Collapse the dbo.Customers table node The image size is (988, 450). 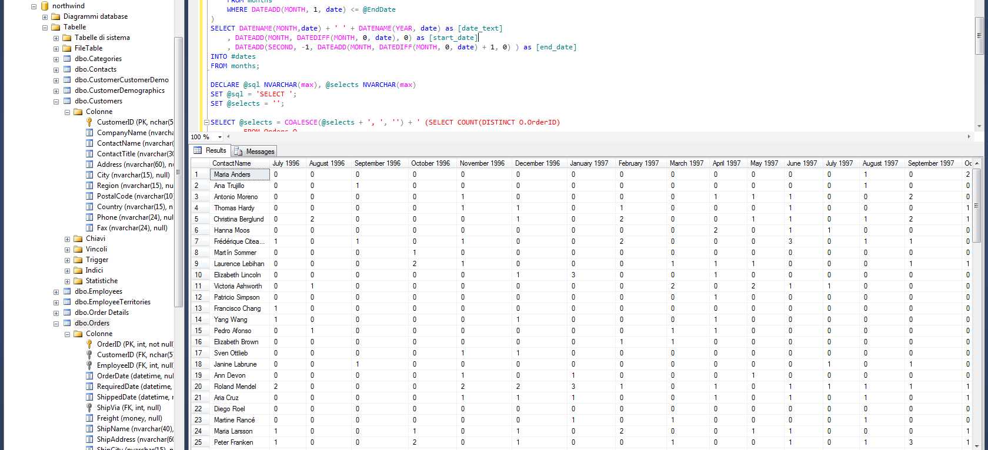coord(56,102)
